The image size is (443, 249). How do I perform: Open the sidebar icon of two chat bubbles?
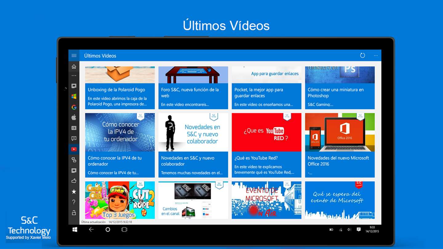[74, 160]
